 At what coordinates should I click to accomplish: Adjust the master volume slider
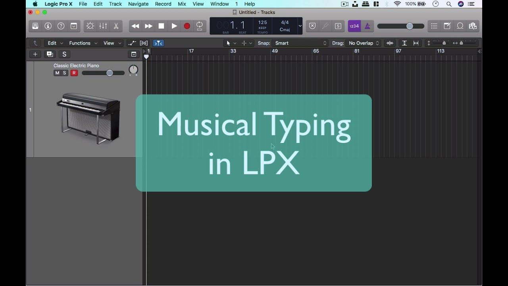point(400,26)
